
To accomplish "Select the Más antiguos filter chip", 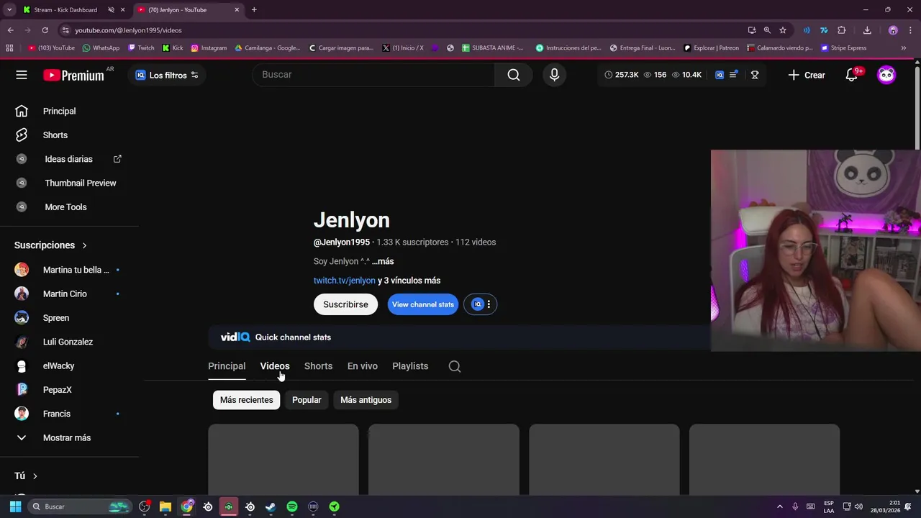I will pos(366,400).
